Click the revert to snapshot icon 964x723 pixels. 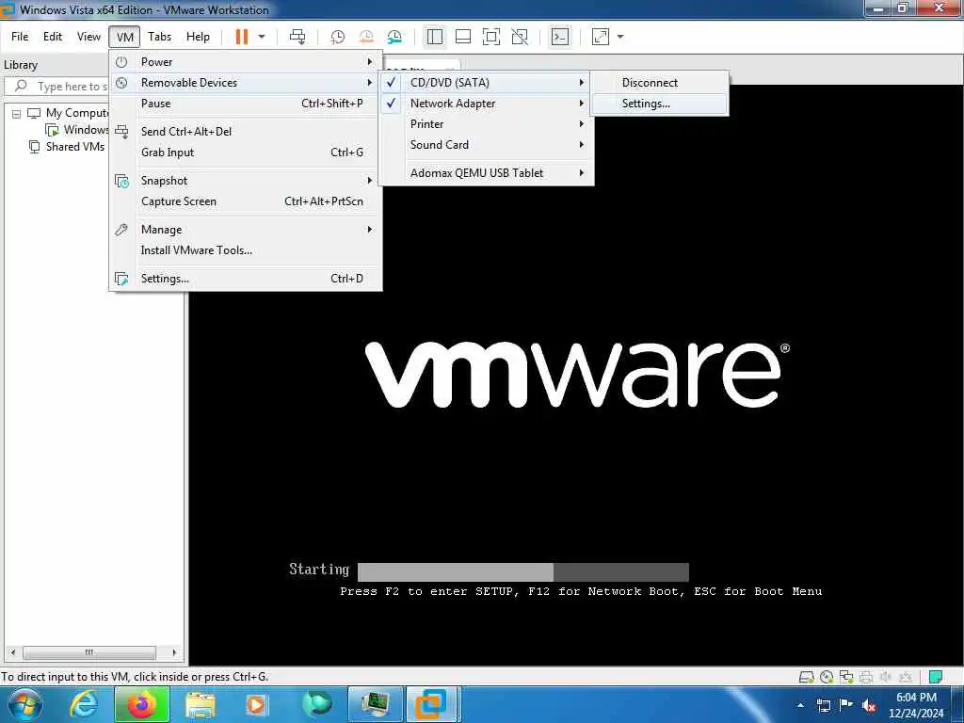pyautogui.click(x=366, y=37)
